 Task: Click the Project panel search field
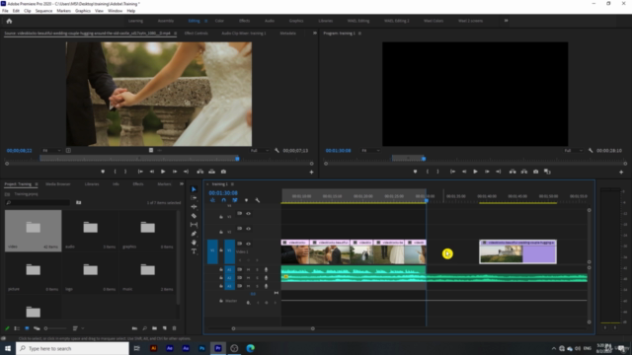[x=38, y=202]
